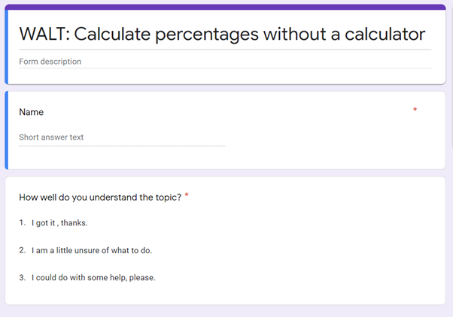Choose option I am a little unsure
Screen dimensions: 453x317
92,250
